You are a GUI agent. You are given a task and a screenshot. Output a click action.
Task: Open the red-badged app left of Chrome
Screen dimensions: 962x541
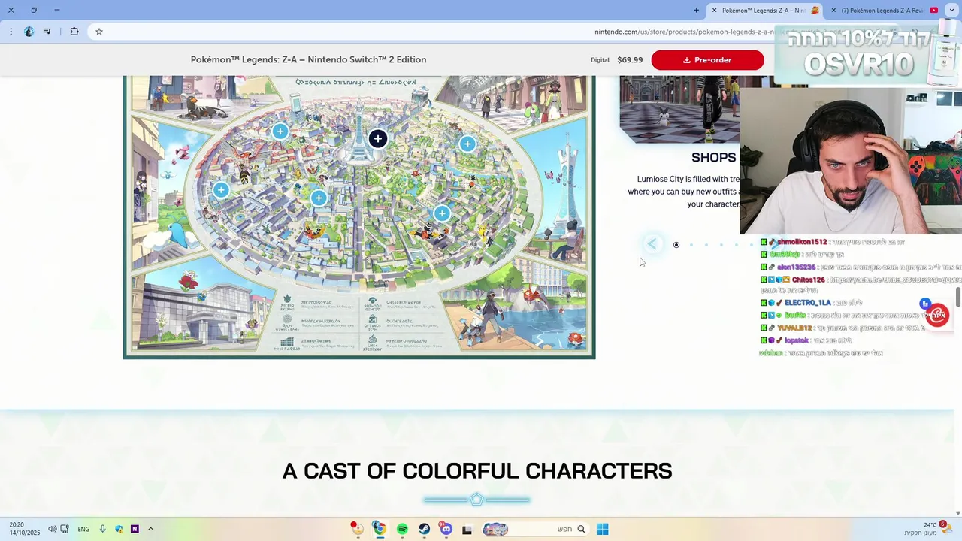pos(357,529)
